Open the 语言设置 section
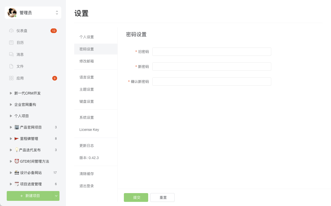 tap(96, 77)
